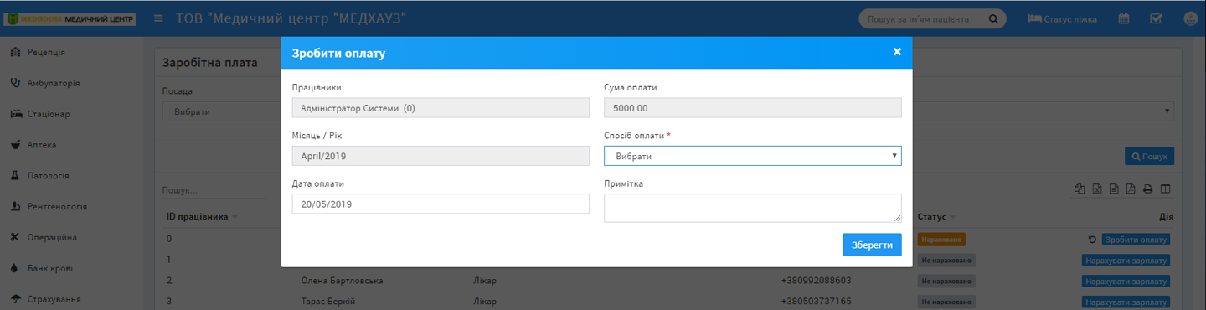Export table to Excel icon
The height and width of the screenshot is (310, 1206).
point(1097,189)
